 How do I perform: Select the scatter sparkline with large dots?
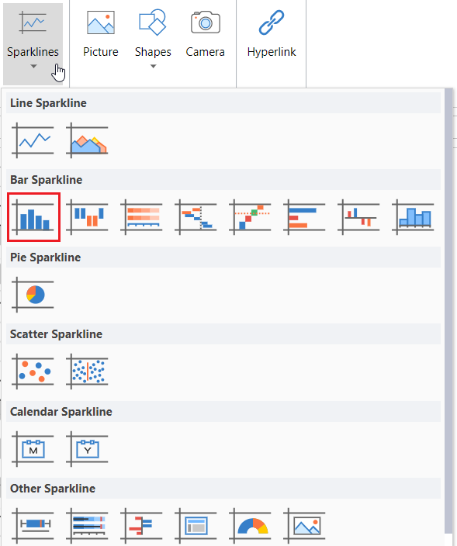[x=33, y=371]
